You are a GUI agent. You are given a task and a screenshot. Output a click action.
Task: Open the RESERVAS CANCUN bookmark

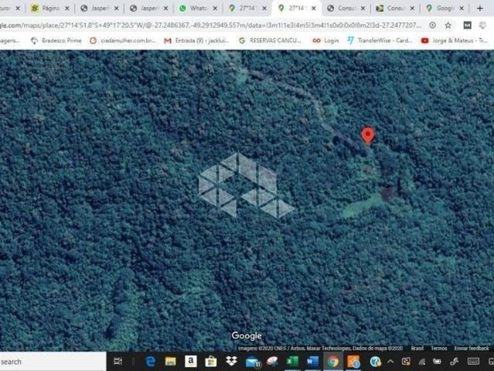tap(271, 40)
